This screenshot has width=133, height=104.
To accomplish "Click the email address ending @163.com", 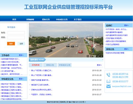I will [x=122, y=86].
